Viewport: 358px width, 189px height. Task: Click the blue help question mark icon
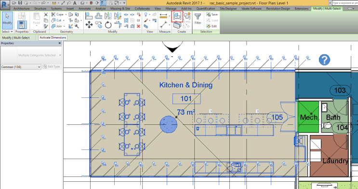pos(324,60)
